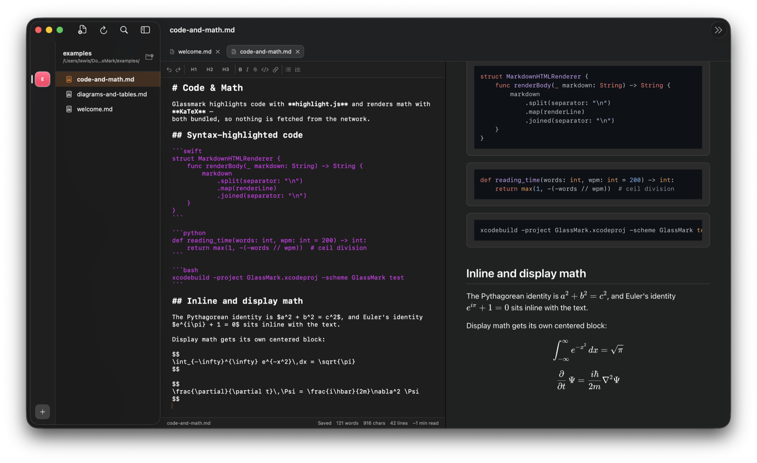Click '## Syntax-highlighted code' heading in editor
Image resolution: width=757 pixels, height=463 pixels.
[237, 135]
